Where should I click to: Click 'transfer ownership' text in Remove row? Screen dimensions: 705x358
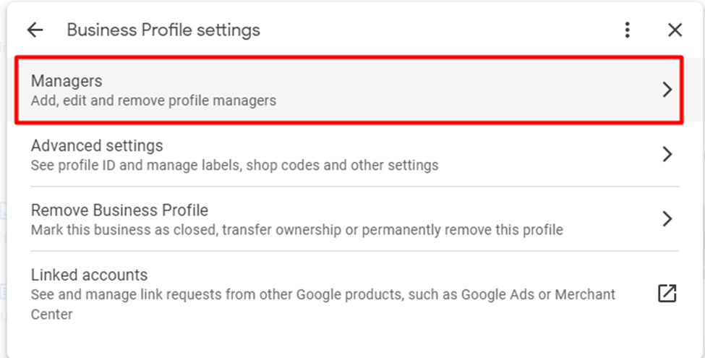[x=281, y=230]
